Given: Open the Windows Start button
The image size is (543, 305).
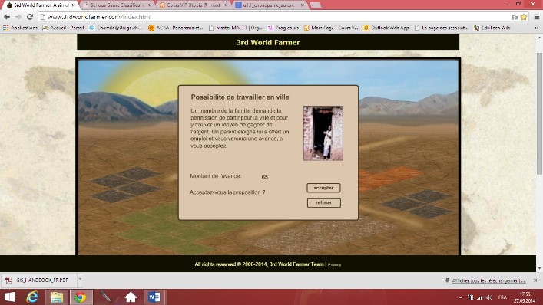Looking at the screenshot, I should point(10,297).
